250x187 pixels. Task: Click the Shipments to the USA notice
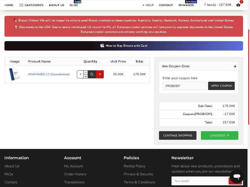pos(124,29)
